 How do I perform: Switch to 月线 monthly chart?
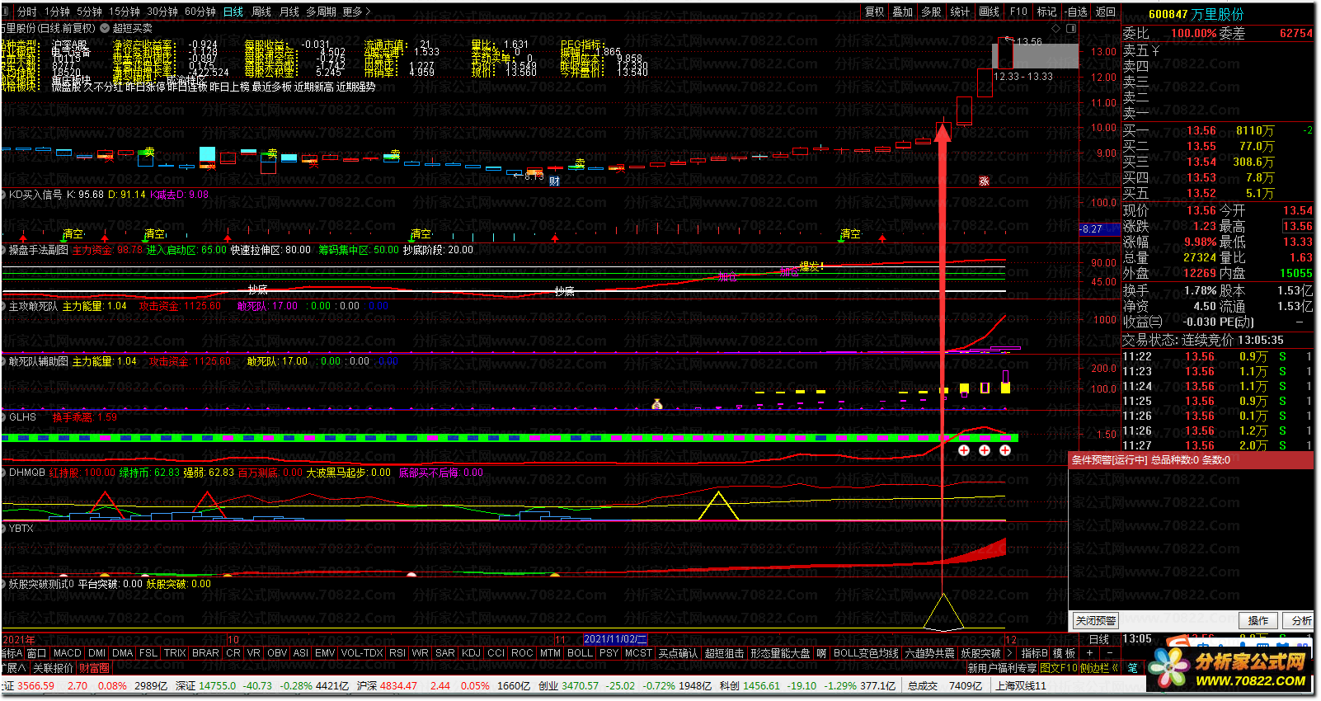(x=289, y=12)
